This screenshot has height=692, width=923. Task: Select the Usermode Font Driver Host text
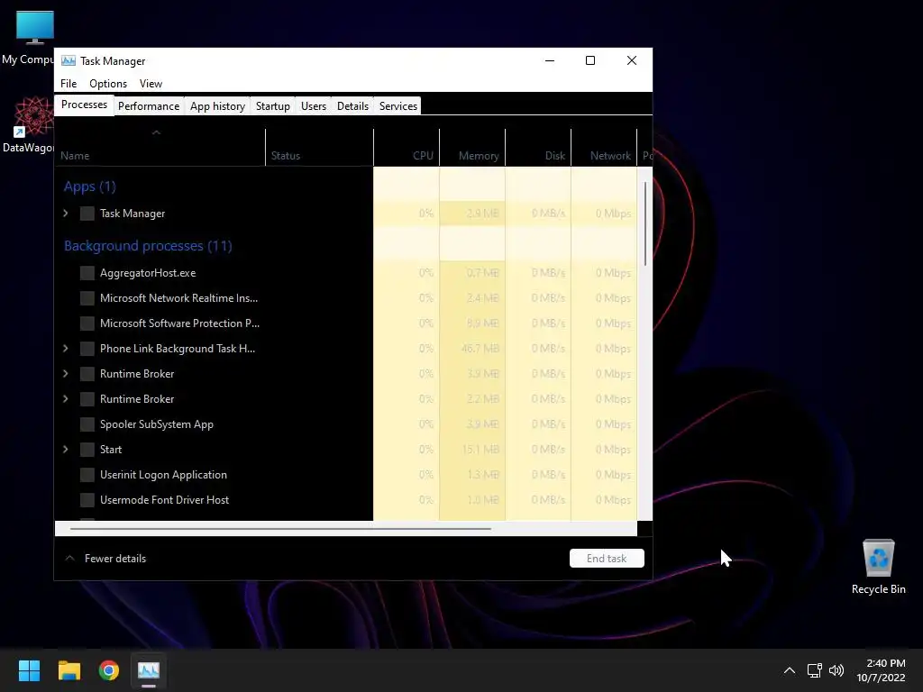tap(164, 500)
